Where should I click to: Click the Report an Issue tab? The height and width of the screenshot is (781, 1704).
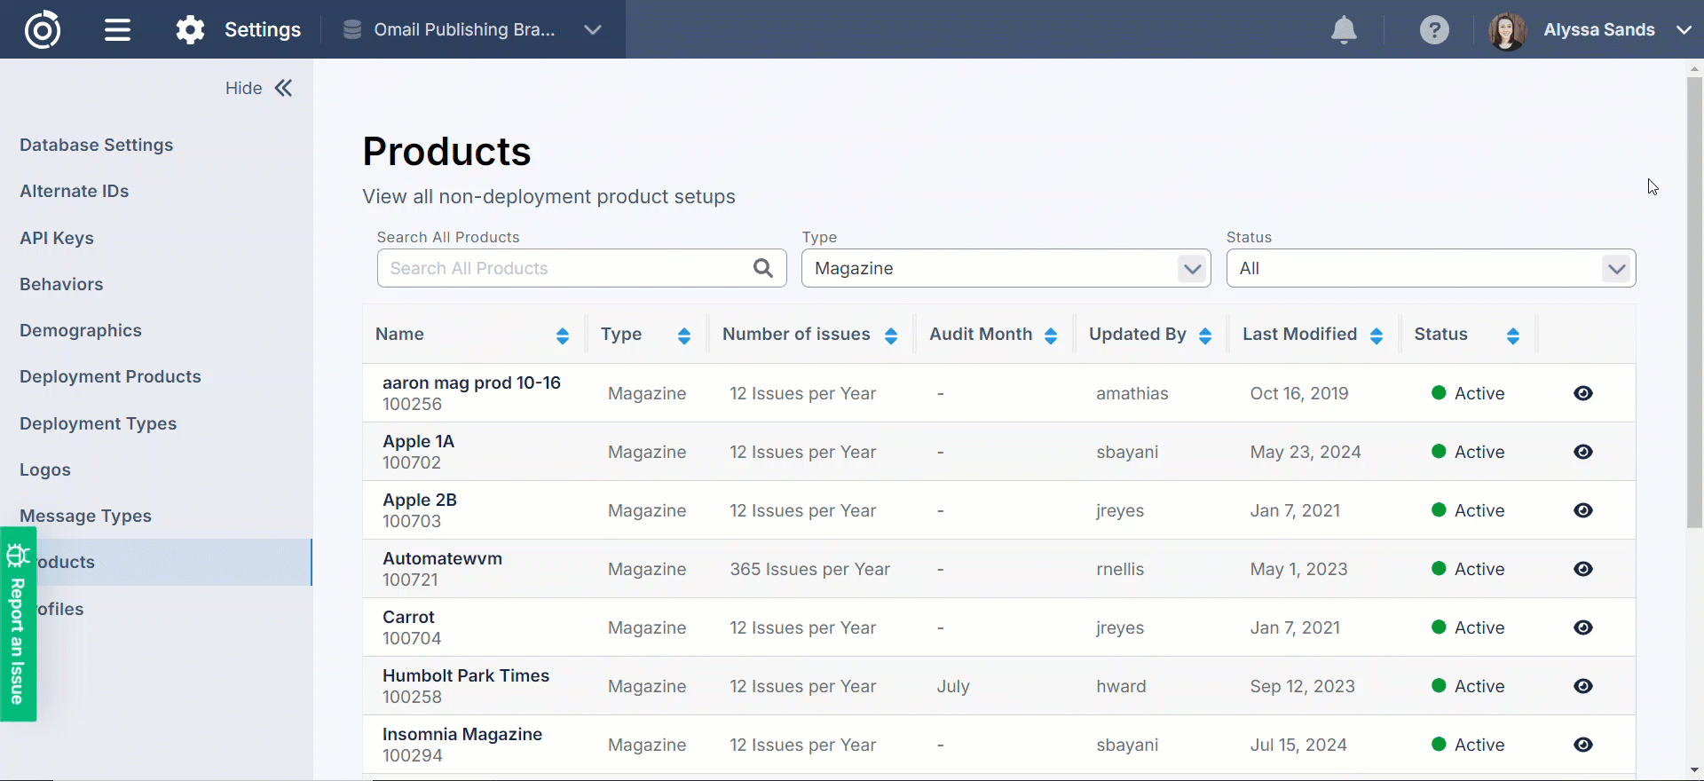click(x=17, y=626)
